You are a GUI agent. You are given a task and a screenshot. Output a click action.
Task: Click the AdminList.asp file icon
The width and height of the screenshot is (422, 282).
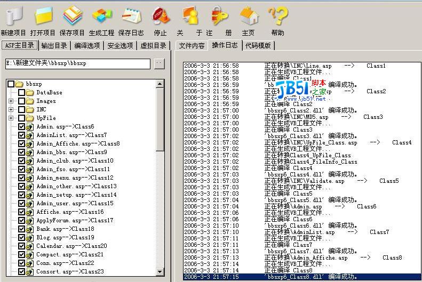coord(29,135)
